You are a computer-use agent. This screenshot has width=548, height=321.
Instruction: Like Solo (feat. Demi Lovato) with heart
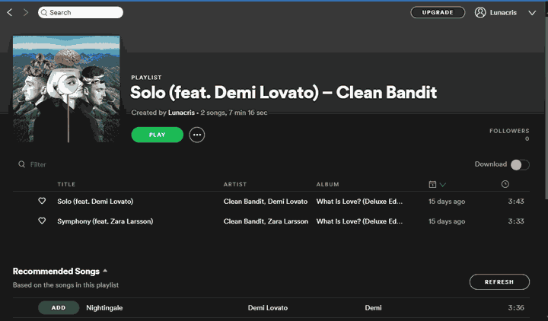click(42, 202)
